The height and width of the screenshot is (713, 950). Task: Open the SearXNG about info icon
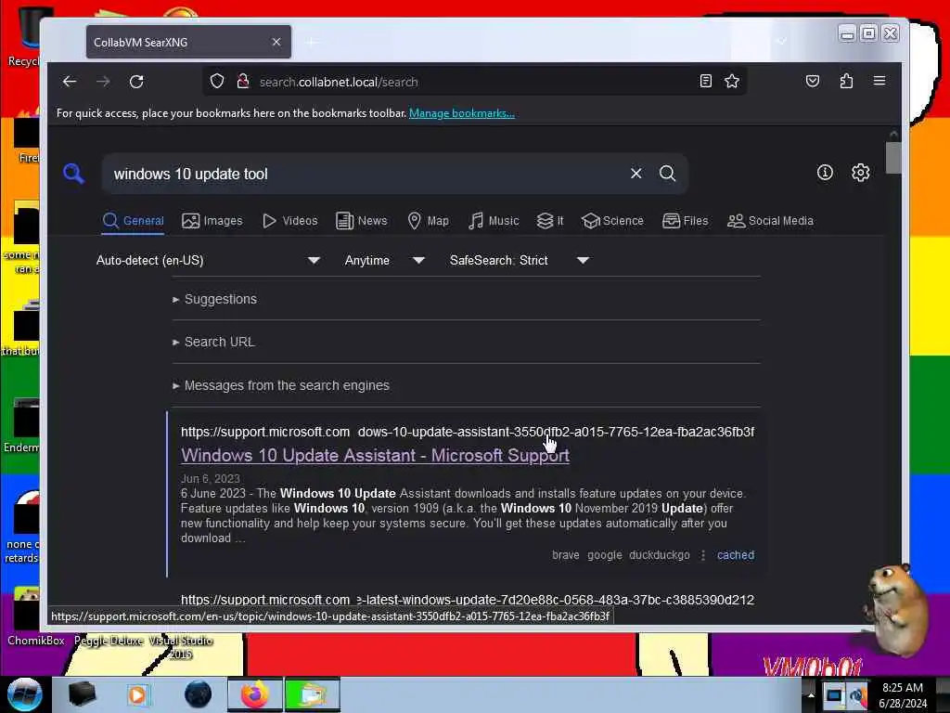pos(825,173)
